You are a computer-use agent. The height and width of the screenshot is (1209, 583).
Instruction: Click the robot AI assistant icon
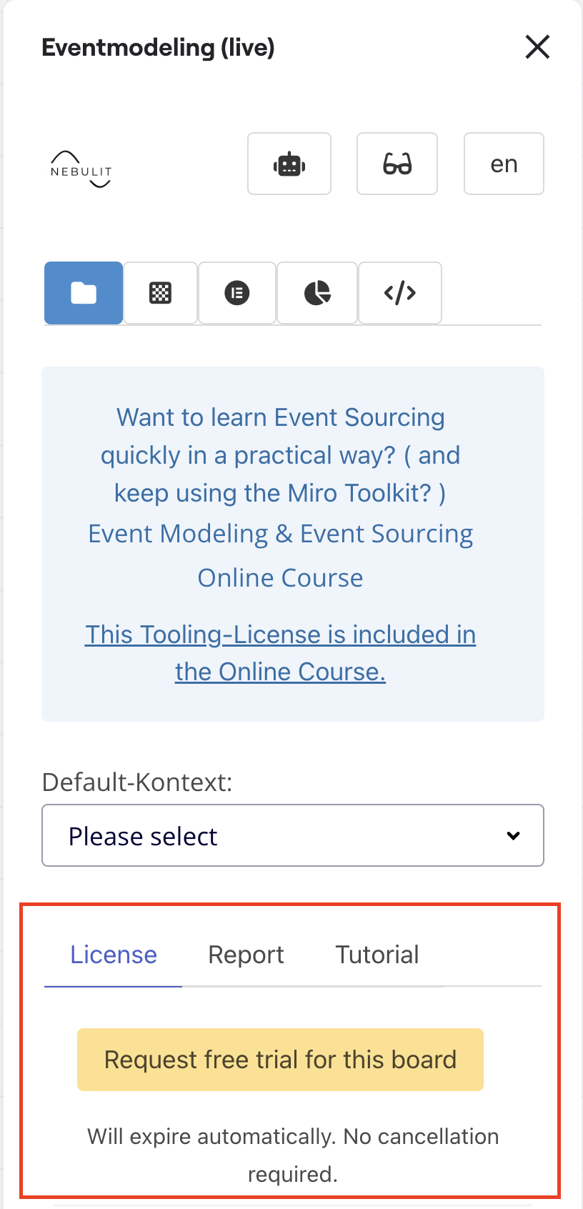[x=289, y=164]
